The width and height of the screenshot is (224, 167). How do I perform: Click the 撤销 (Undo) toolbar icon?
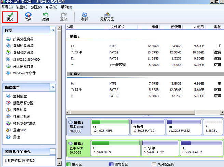tap(46, 17)
